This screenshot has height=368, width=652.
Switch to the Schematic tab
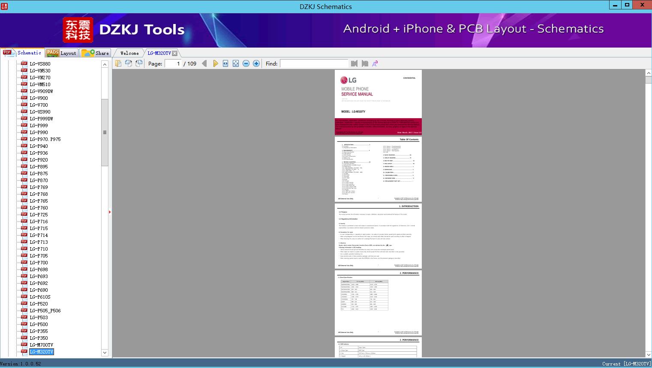(x=22, y=53)
